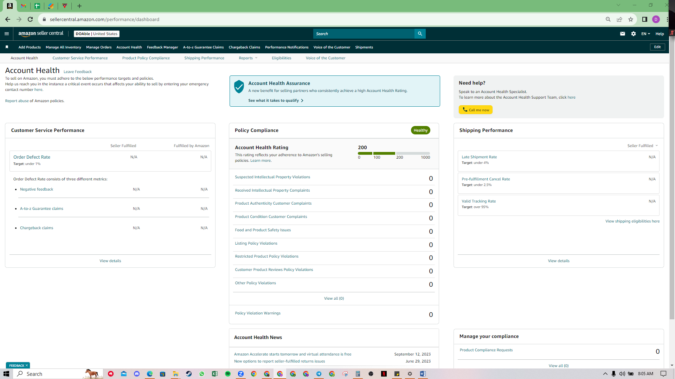675x379 pixels.
Task: View details under Shipping Performance
Action: coord(559,261)
